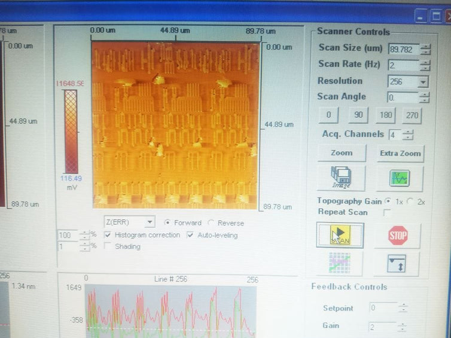Click the Scan Angle input field
The image size is (451, 338).
pyautogui.click(x=403, y=98)
